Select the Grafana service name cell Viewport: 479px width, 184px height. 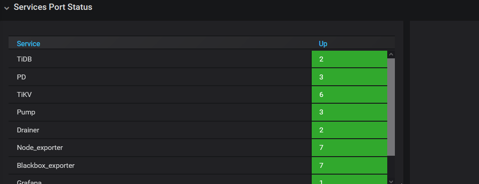tap(160, 180)
